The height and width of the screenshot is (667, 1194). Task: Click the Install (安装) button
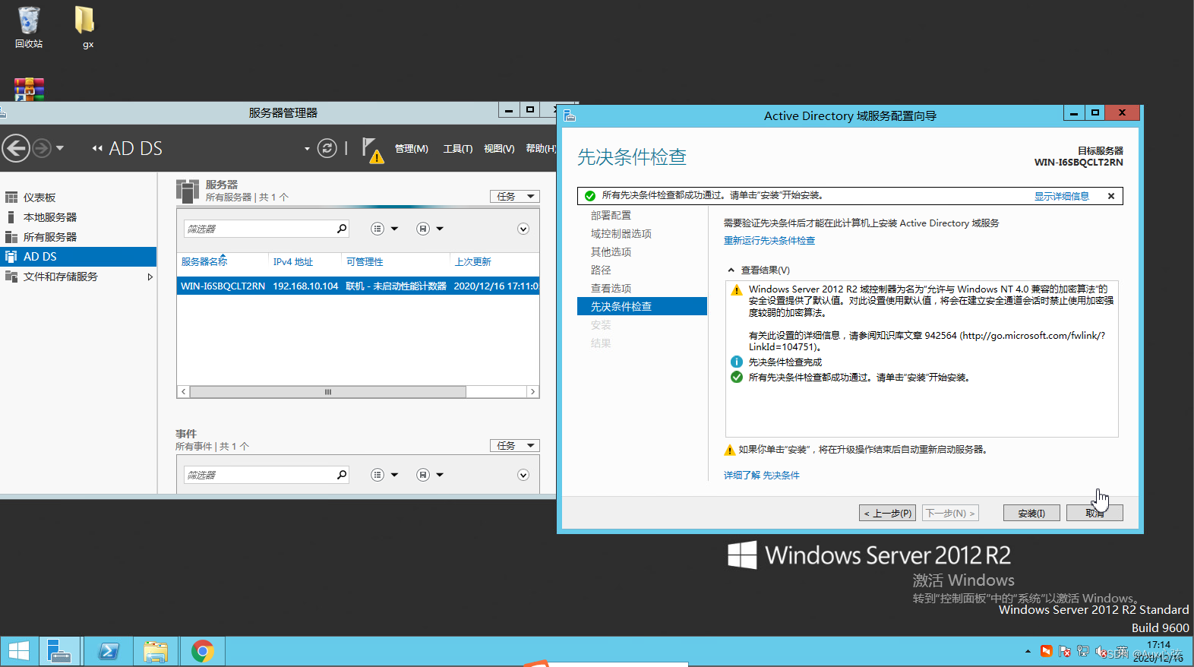(1031, 514)
